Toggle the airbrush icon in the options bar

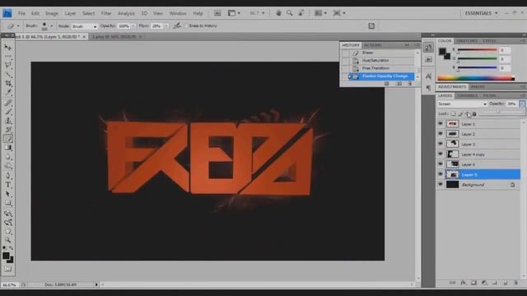click(177, 25)
